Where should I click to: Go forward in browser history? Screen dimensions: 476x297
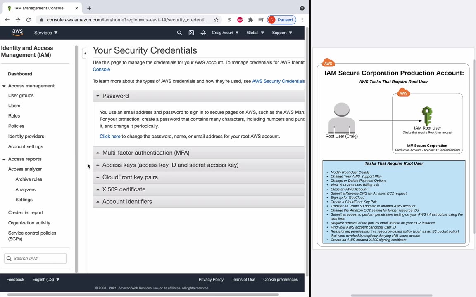(x=18, y=20)
